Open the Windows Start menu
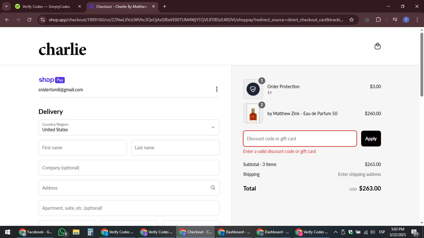This screenshot has width=424, height=238. 7,232
